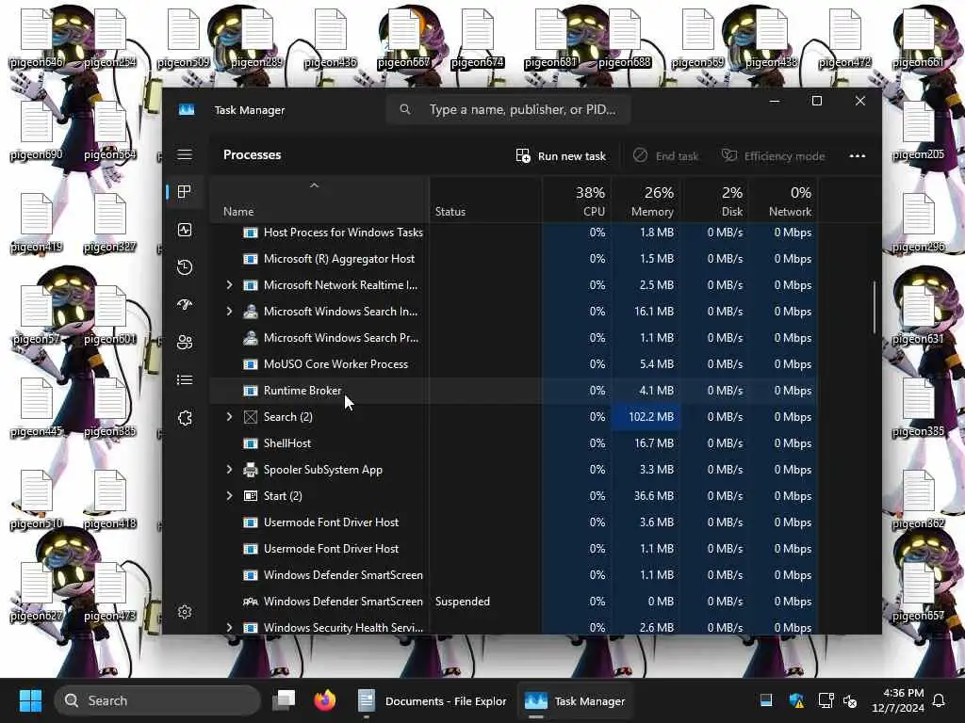Image resolution: width=965 pixels, height=723 pixels.
Task: Click the Microsoft Windows Search Indexer icon
Action: point(250,311)
